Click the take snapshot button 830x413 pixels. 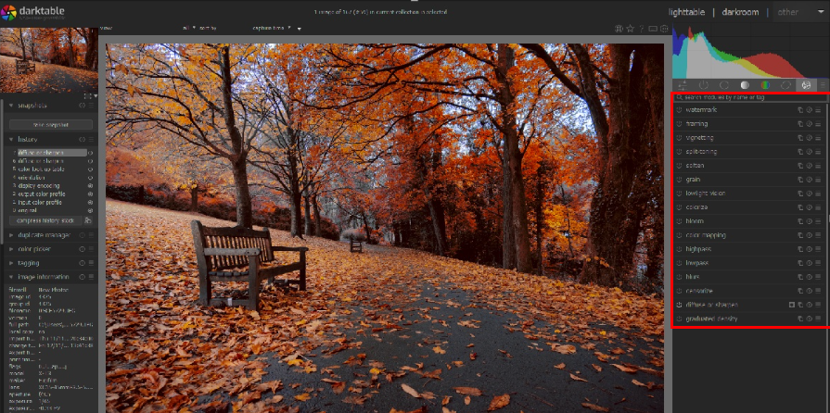(x=50, y=124)
